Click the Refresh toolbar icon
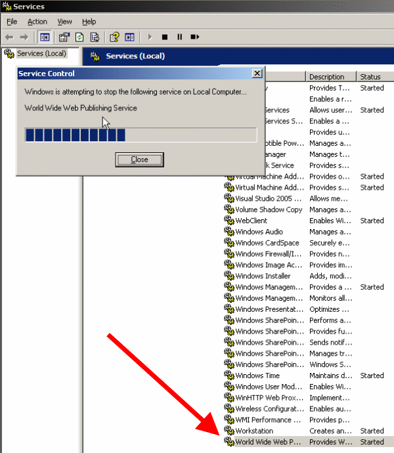Viewport: 394px width, 453px height. 79,37
